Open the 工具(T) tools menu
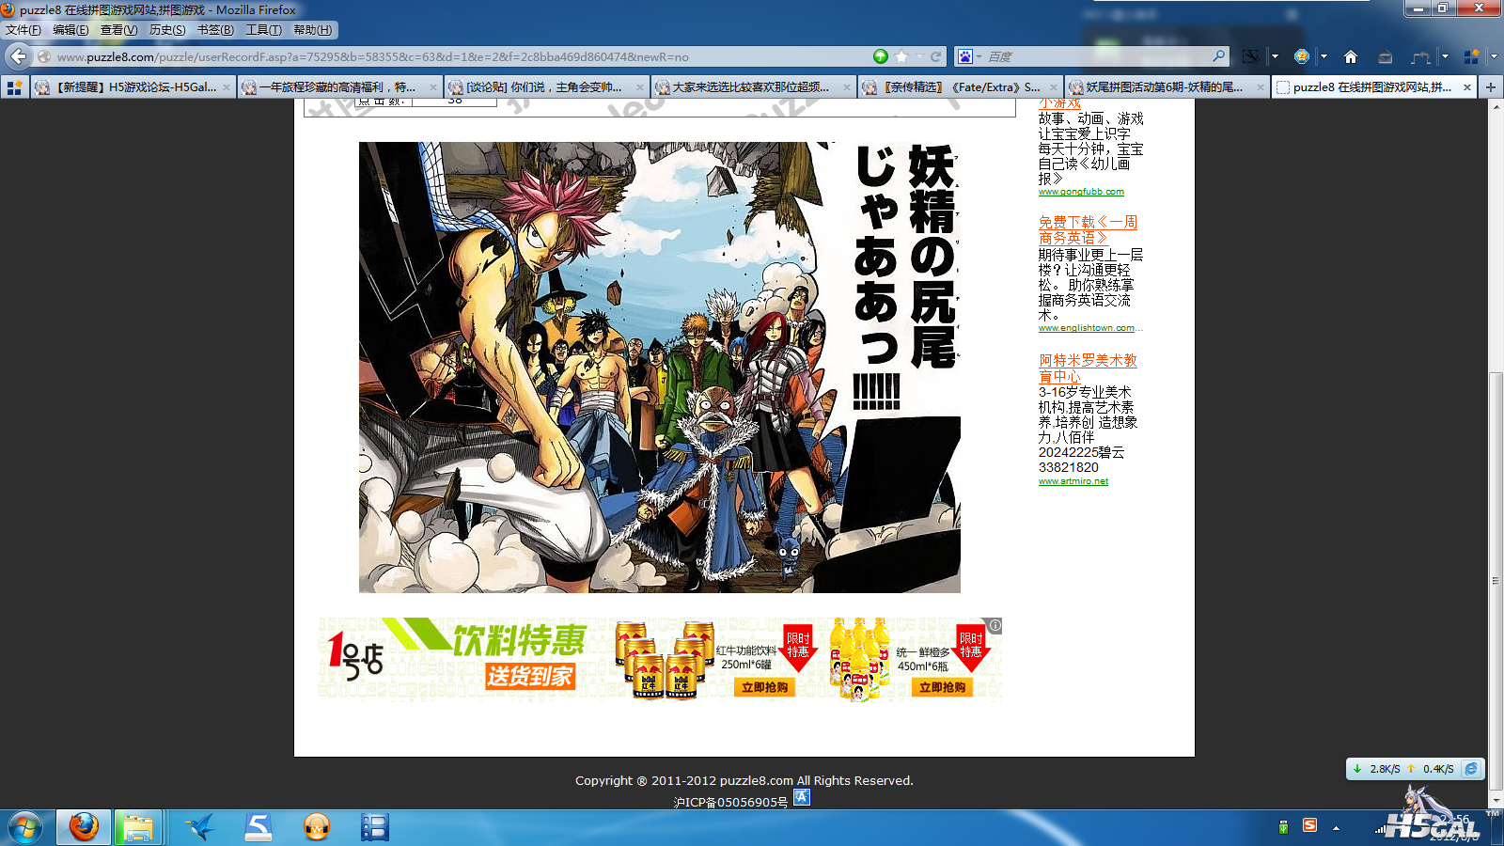This screenshot has height=846, width=1504. pos(263,30)
